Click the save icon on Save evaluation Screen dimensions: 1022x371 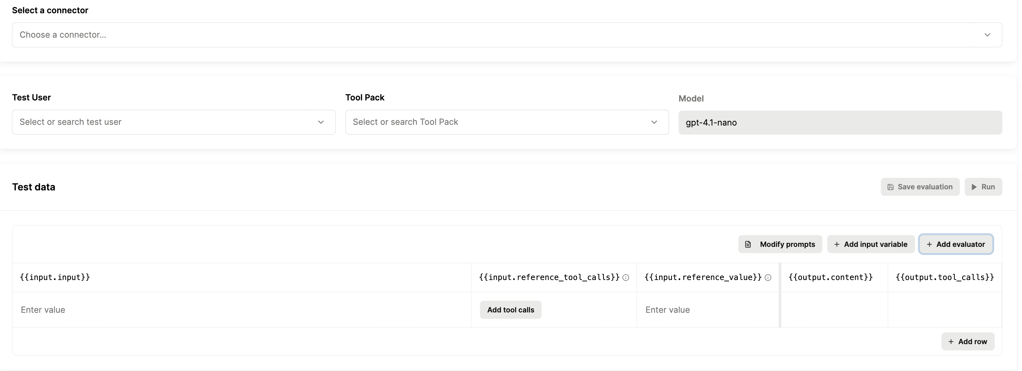click(x=891, y=187)
